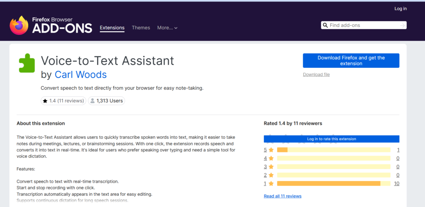Click the Firefox logo icon
This screenshot has height=207, width=425.
(x=19, y=25)
